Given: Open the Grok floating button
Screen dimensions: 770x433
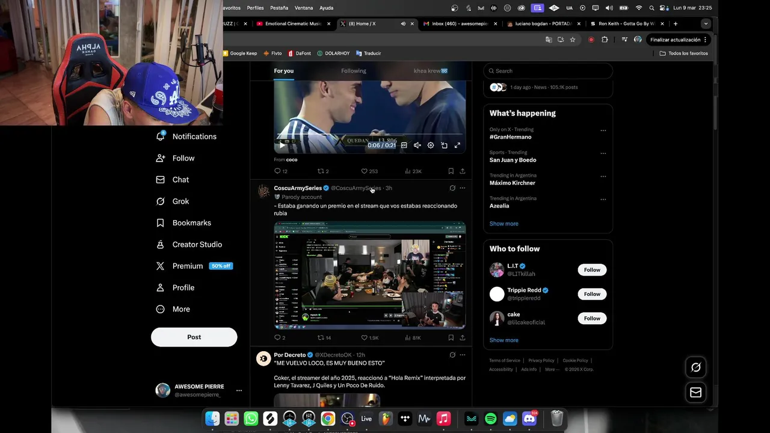Looking at the screenshot, I should tap(696, 367).
